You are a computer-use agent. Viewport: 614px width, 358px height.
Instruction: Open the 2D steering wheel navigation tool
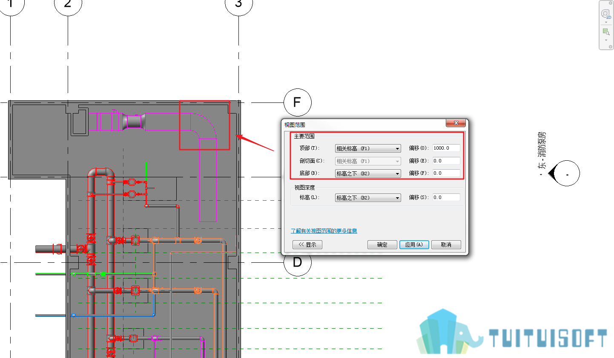click(x=606, y=14)
